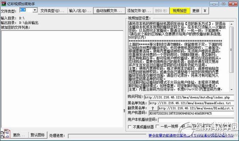Toggle the 一机一视频一码 checkbox
Screen dimensions: 239x141
pos(157,126)
